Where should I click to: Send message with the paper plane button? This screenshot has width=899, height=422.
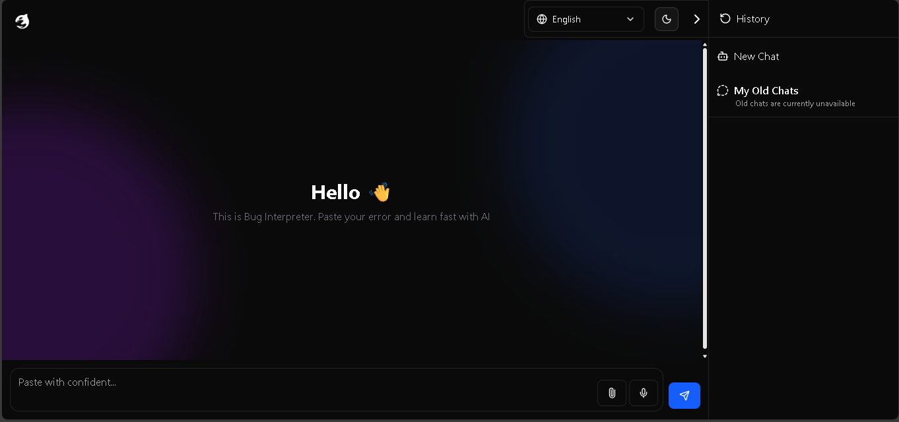(684, 396)
